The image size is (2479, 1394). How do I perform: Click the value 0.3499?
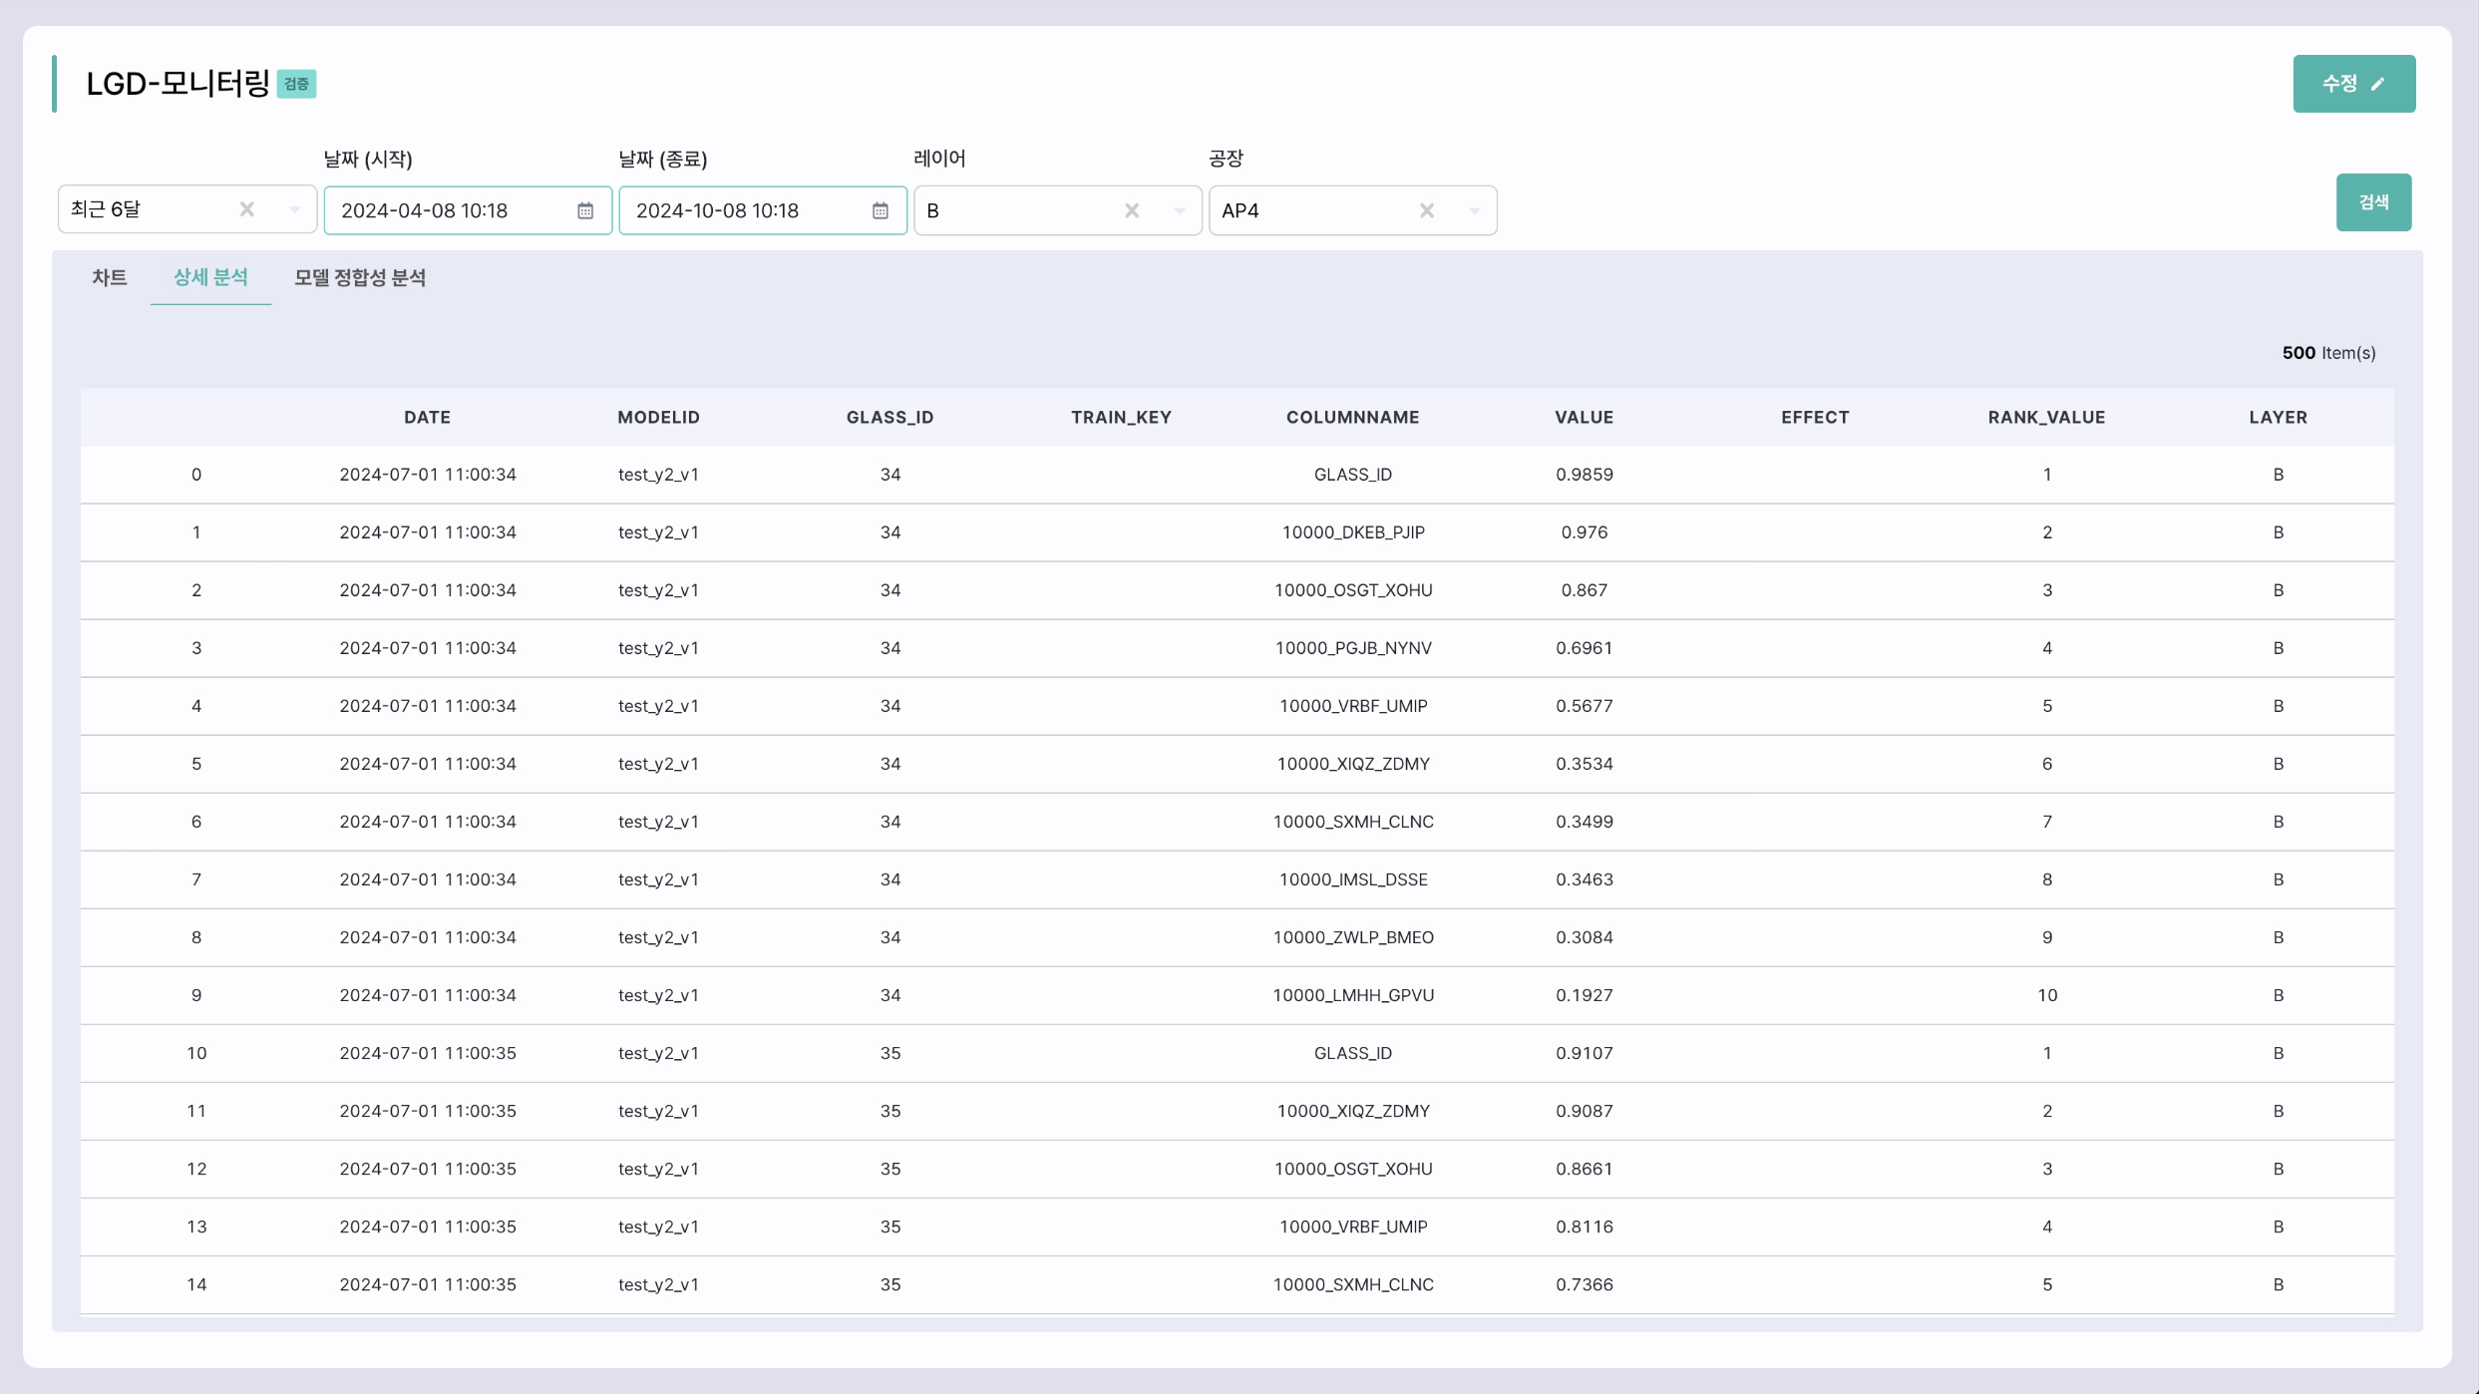point(1584,821)
